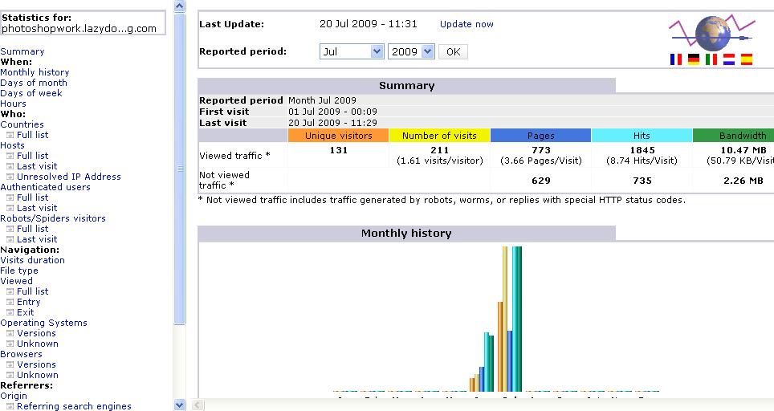Open the year dropdown showing 2009
The height and width of the screenshot is (411, 774).
411,51
